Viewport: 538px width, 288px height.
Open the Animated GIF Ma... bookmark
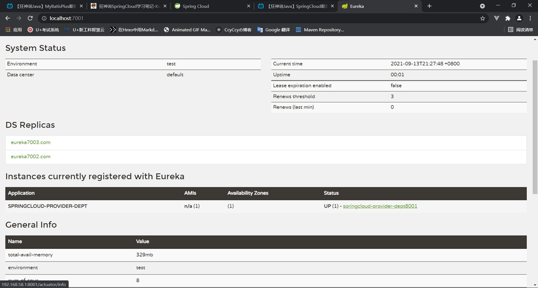(x=187, y=30)
